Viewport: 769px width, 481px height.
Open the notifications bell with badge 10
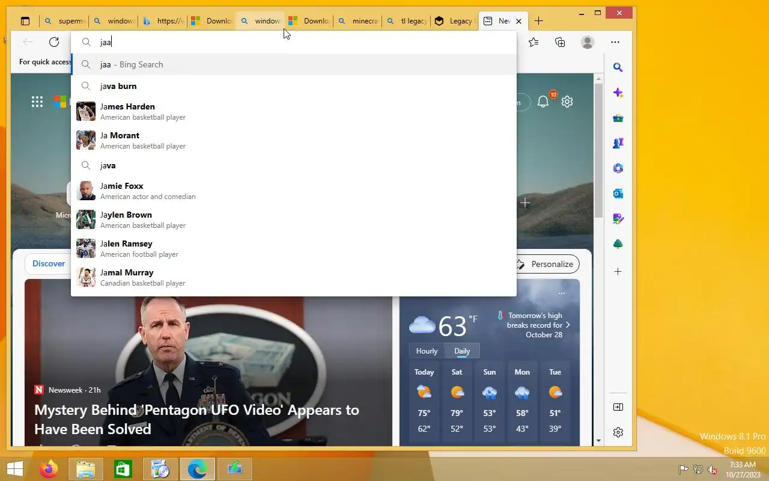pyautogui.click(x=544, y=101)
